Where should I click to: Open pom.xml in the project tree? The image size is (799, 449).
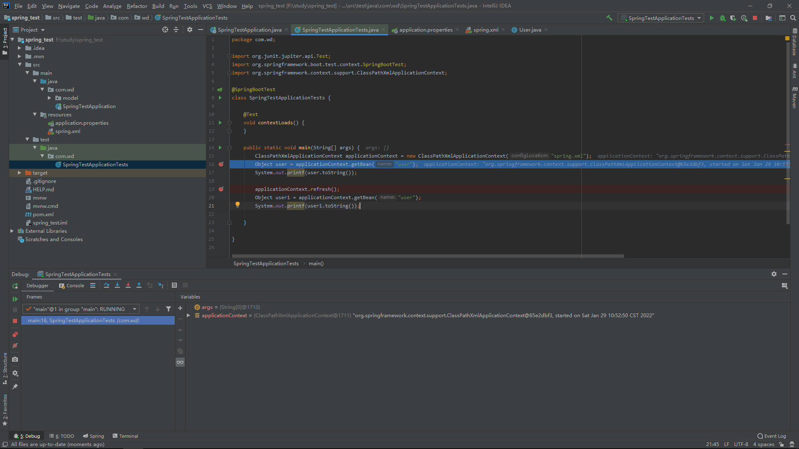pyautogui.click(x=43, y=215)
